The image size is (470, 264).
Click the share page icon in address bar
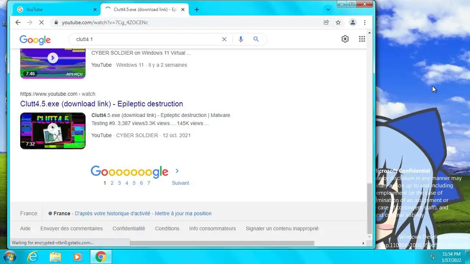[x=326, y=22]
